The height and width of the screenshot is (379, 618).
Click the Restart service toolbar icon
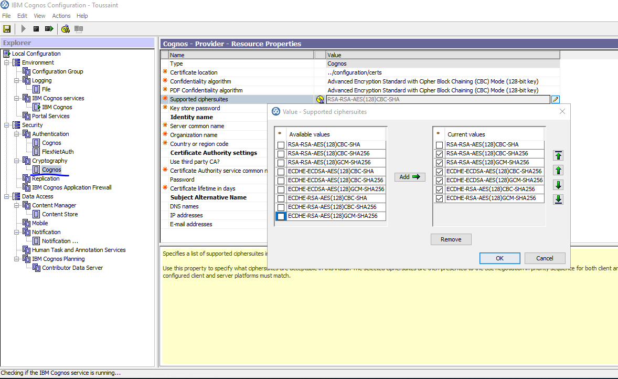pos(49,29)
